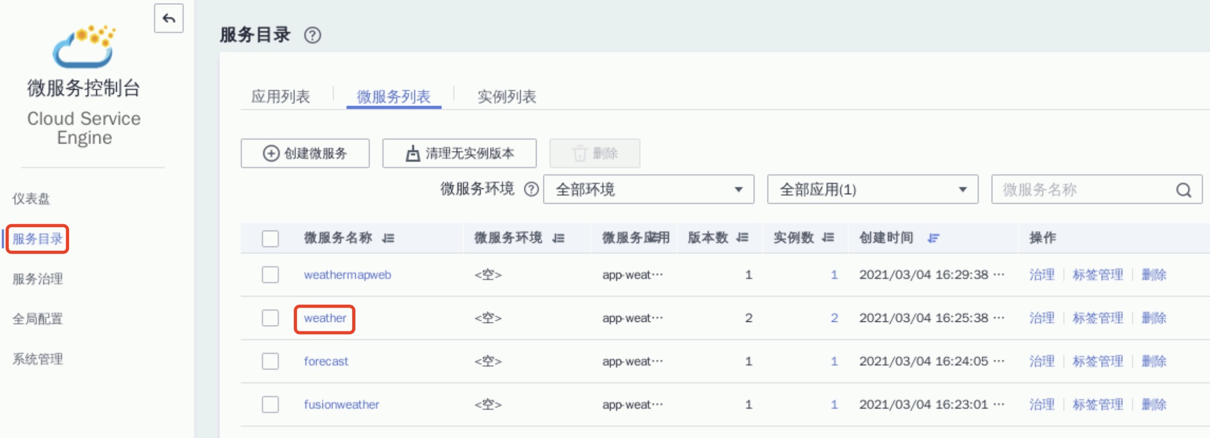
Task: Switch to the 实例列表 tab
Action: pos(506,97)
